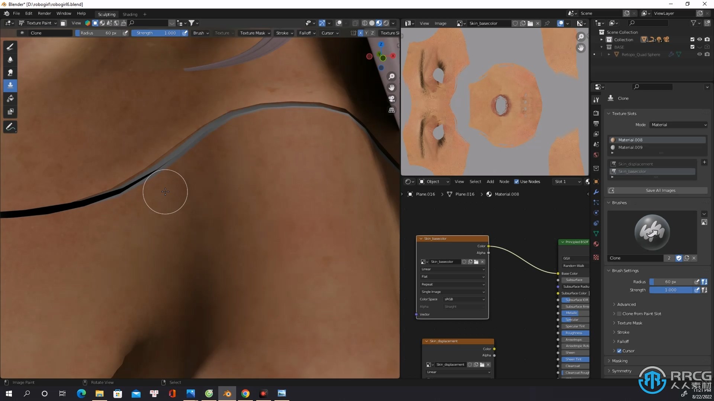Viewport: 714px width, 401px height.
Task: Open Render menu
Action: point(44,13)
